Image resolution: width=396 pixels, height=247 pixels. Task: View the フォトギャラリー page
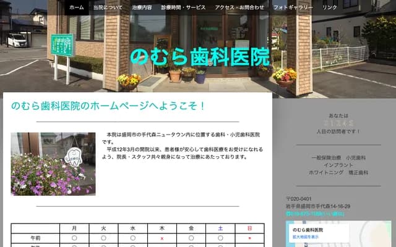click(x=293, y=7)
